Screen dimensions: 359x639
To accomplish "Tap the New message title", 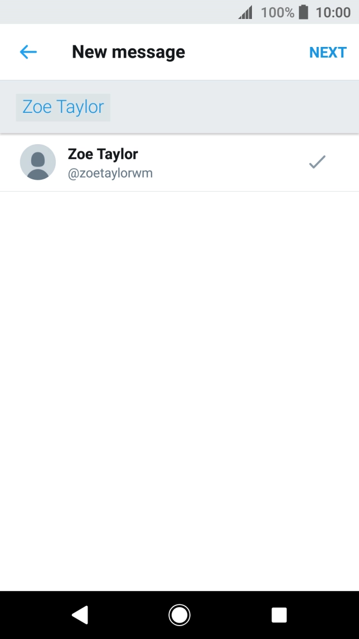I will click(128, 52).
